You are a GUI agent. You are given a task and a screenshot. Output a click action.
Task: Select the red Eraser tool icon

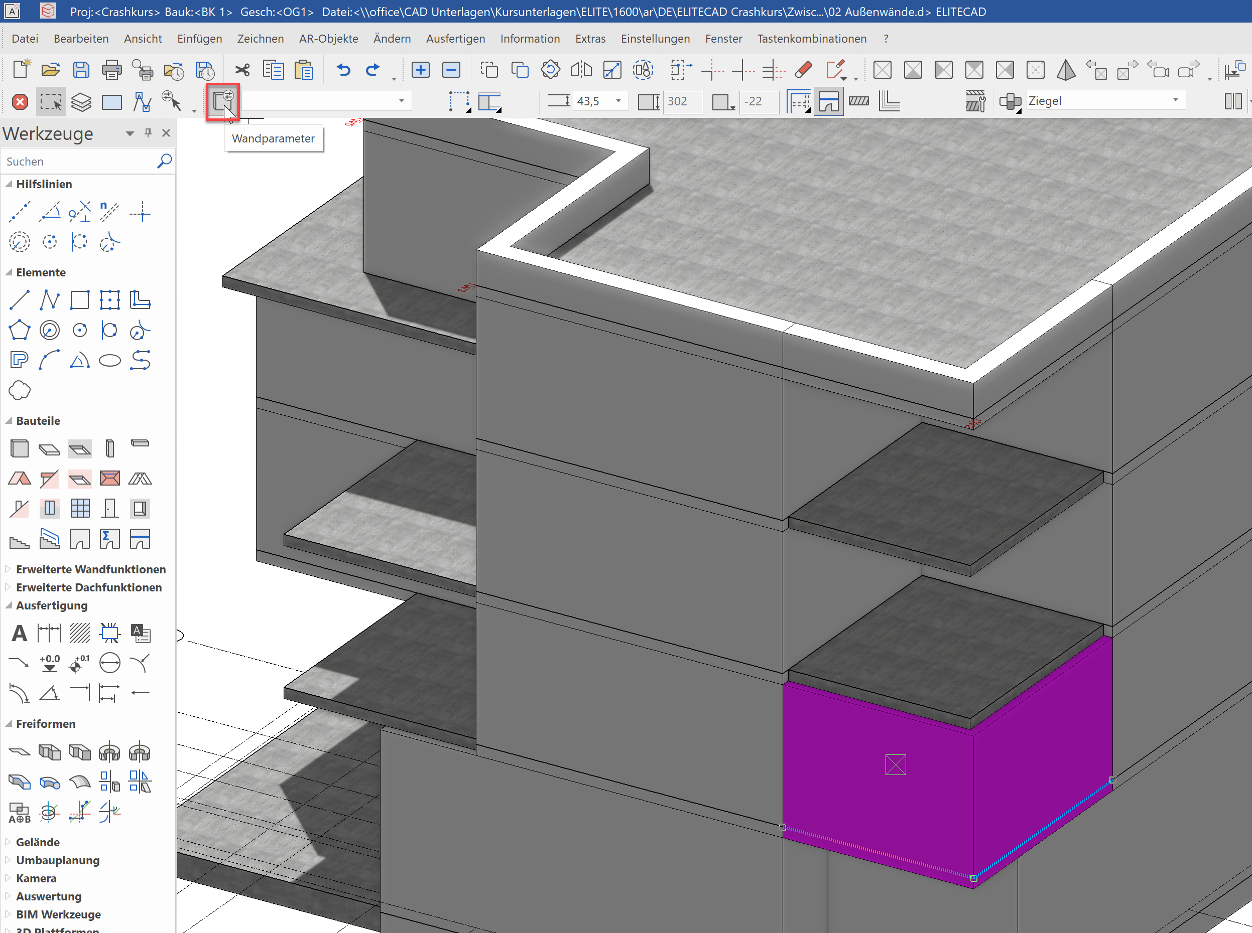[803, 70]
